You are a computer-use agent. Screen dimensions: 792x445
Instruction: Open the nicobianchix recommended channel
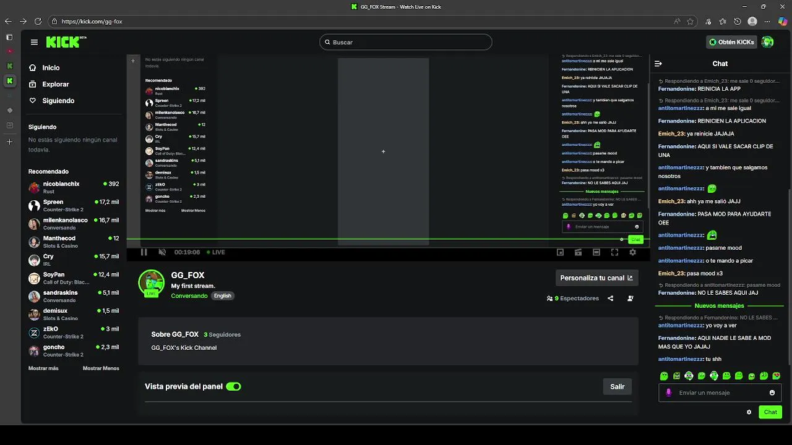coord(74,187)
